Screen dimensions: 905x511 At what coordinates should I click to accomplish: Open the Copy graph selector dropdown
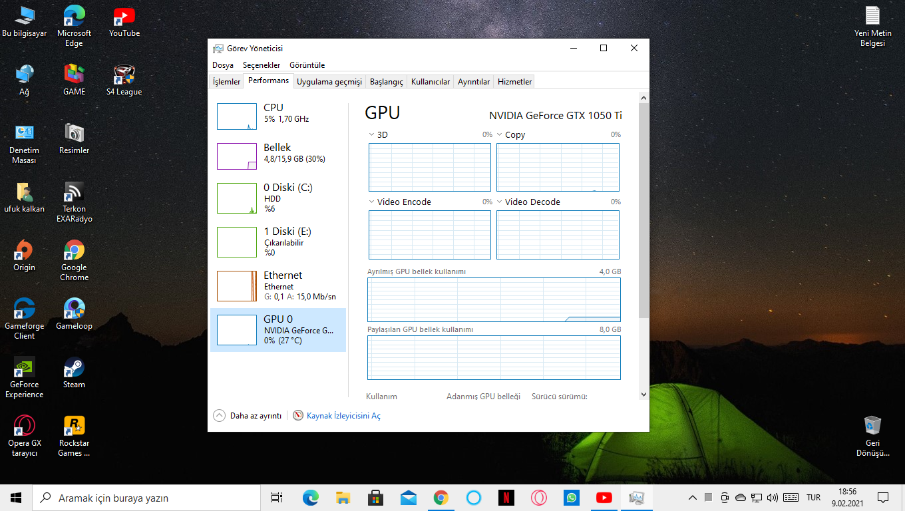pos(500,135)
